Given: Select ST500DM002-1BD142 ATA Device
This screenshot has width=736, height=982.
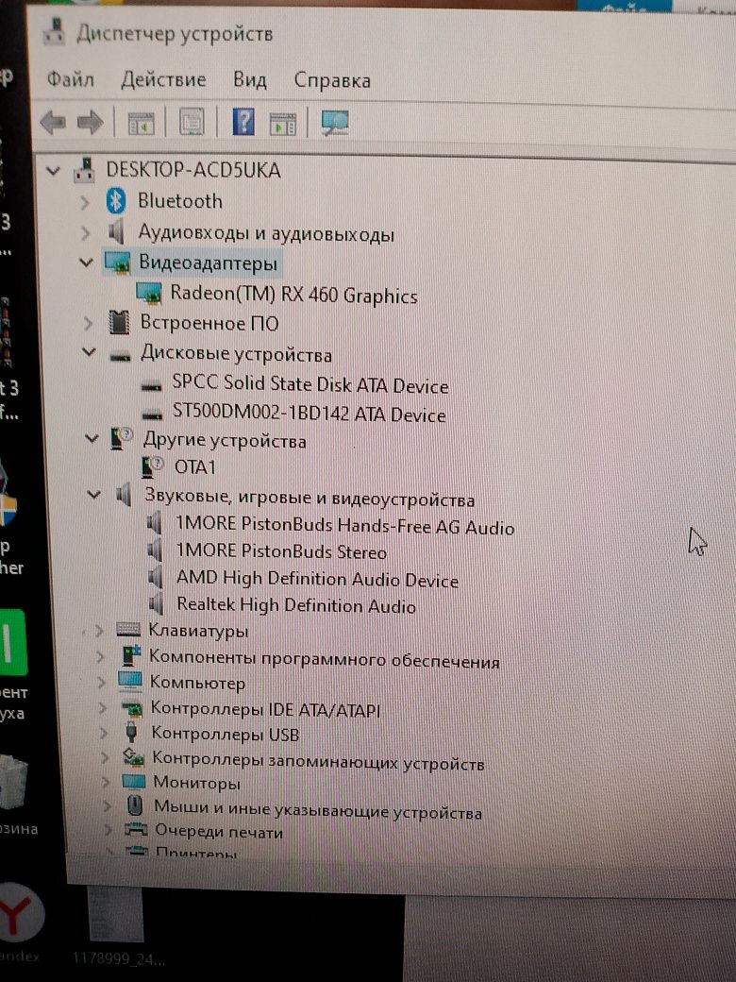Looking at the screenshot, I should pos(309,414).
